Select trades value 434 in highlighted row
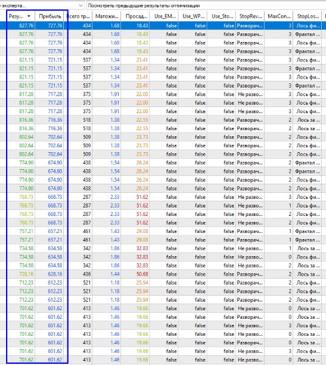This screenshot has width=326, height=365. click(x=86, y=26)
